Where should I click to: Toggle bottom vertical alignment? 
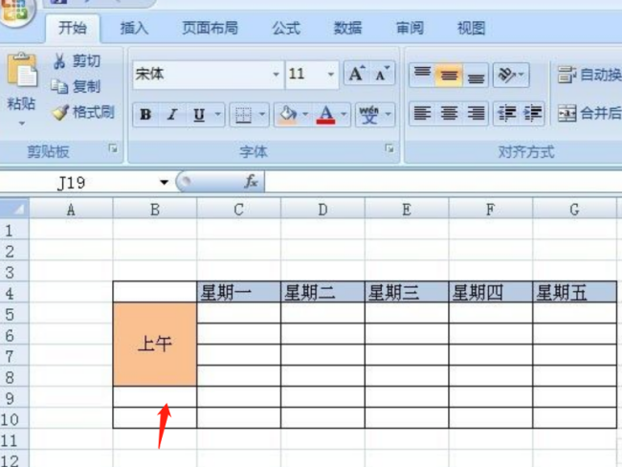[476, 75]
